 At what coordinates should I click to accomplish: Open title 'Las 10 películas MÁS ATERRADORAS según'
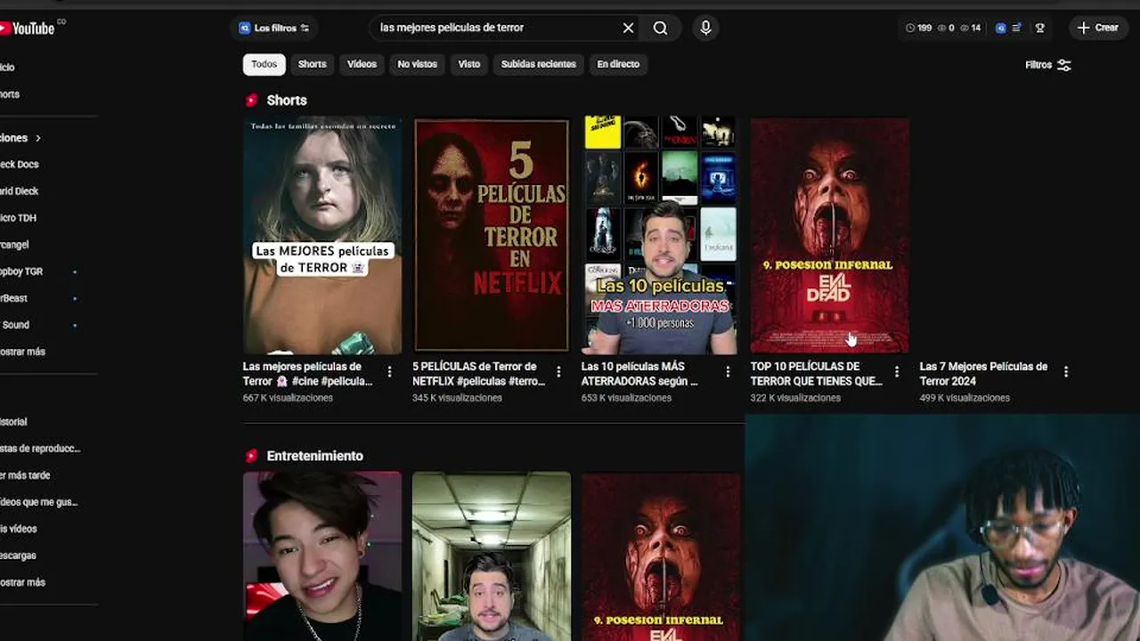click(639, 374)
